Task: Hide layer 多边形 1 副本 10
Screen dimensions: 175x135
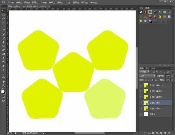Action: 141,86
